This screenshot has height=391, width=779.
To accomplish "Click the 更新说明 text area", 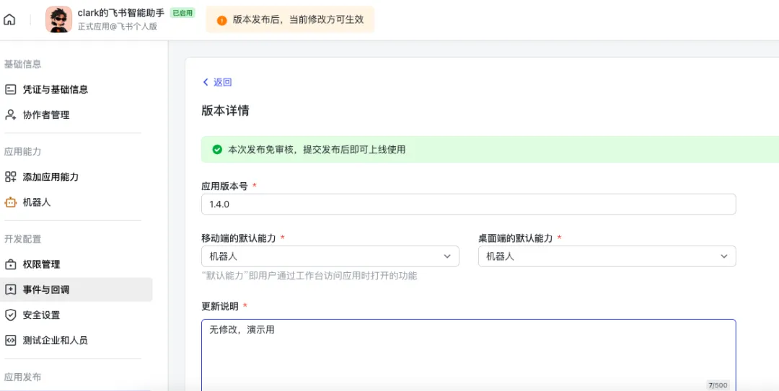I will pyautogui.click(x=468, y=353).
